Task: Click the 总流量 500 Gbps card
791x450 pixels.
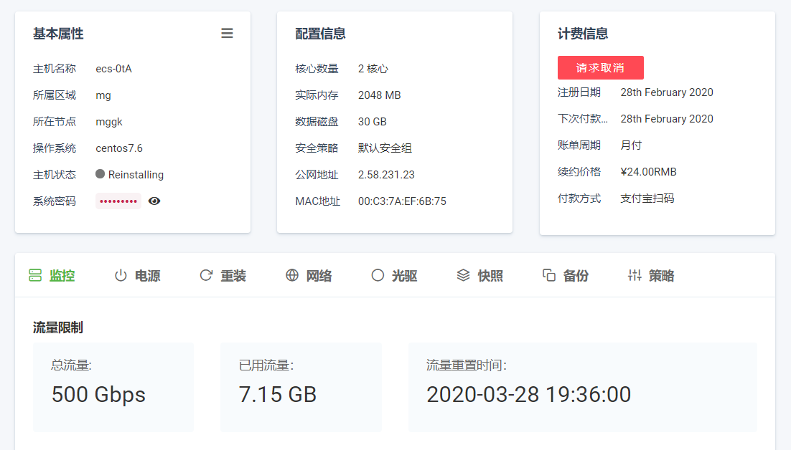Action: coord(113,387)
